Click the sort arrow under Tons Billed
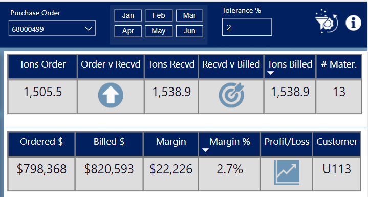This screenshot has width=368, height=197. tap(271, 73)
